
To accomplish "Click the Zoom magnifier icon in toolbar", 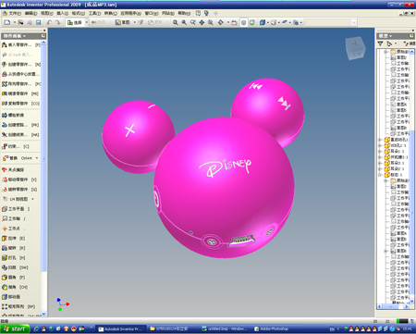I will [x=184, y=22].
